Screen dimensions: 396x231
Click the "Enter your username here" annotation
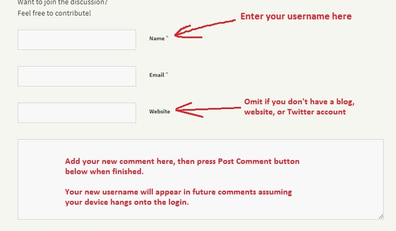point(295,17)
